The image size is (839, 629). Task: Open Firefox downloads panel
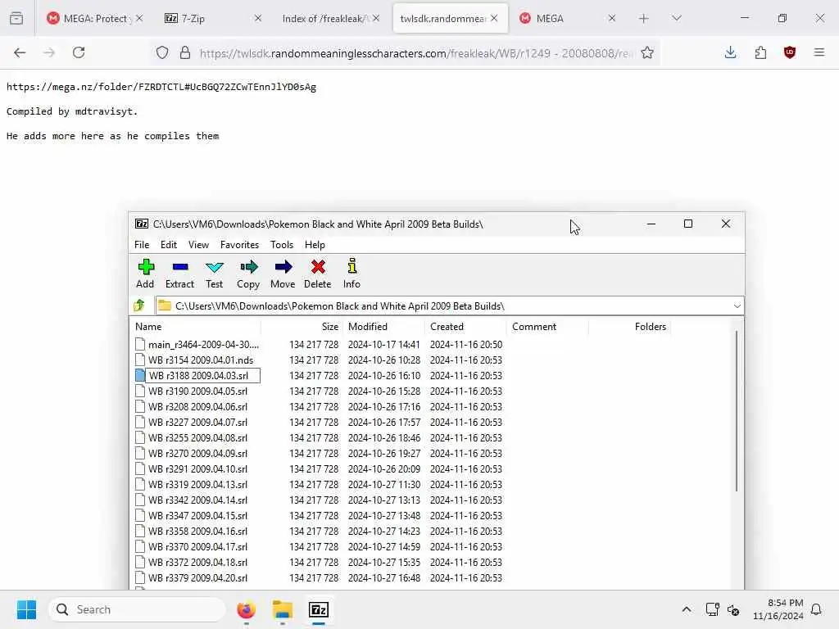[730, 52]
